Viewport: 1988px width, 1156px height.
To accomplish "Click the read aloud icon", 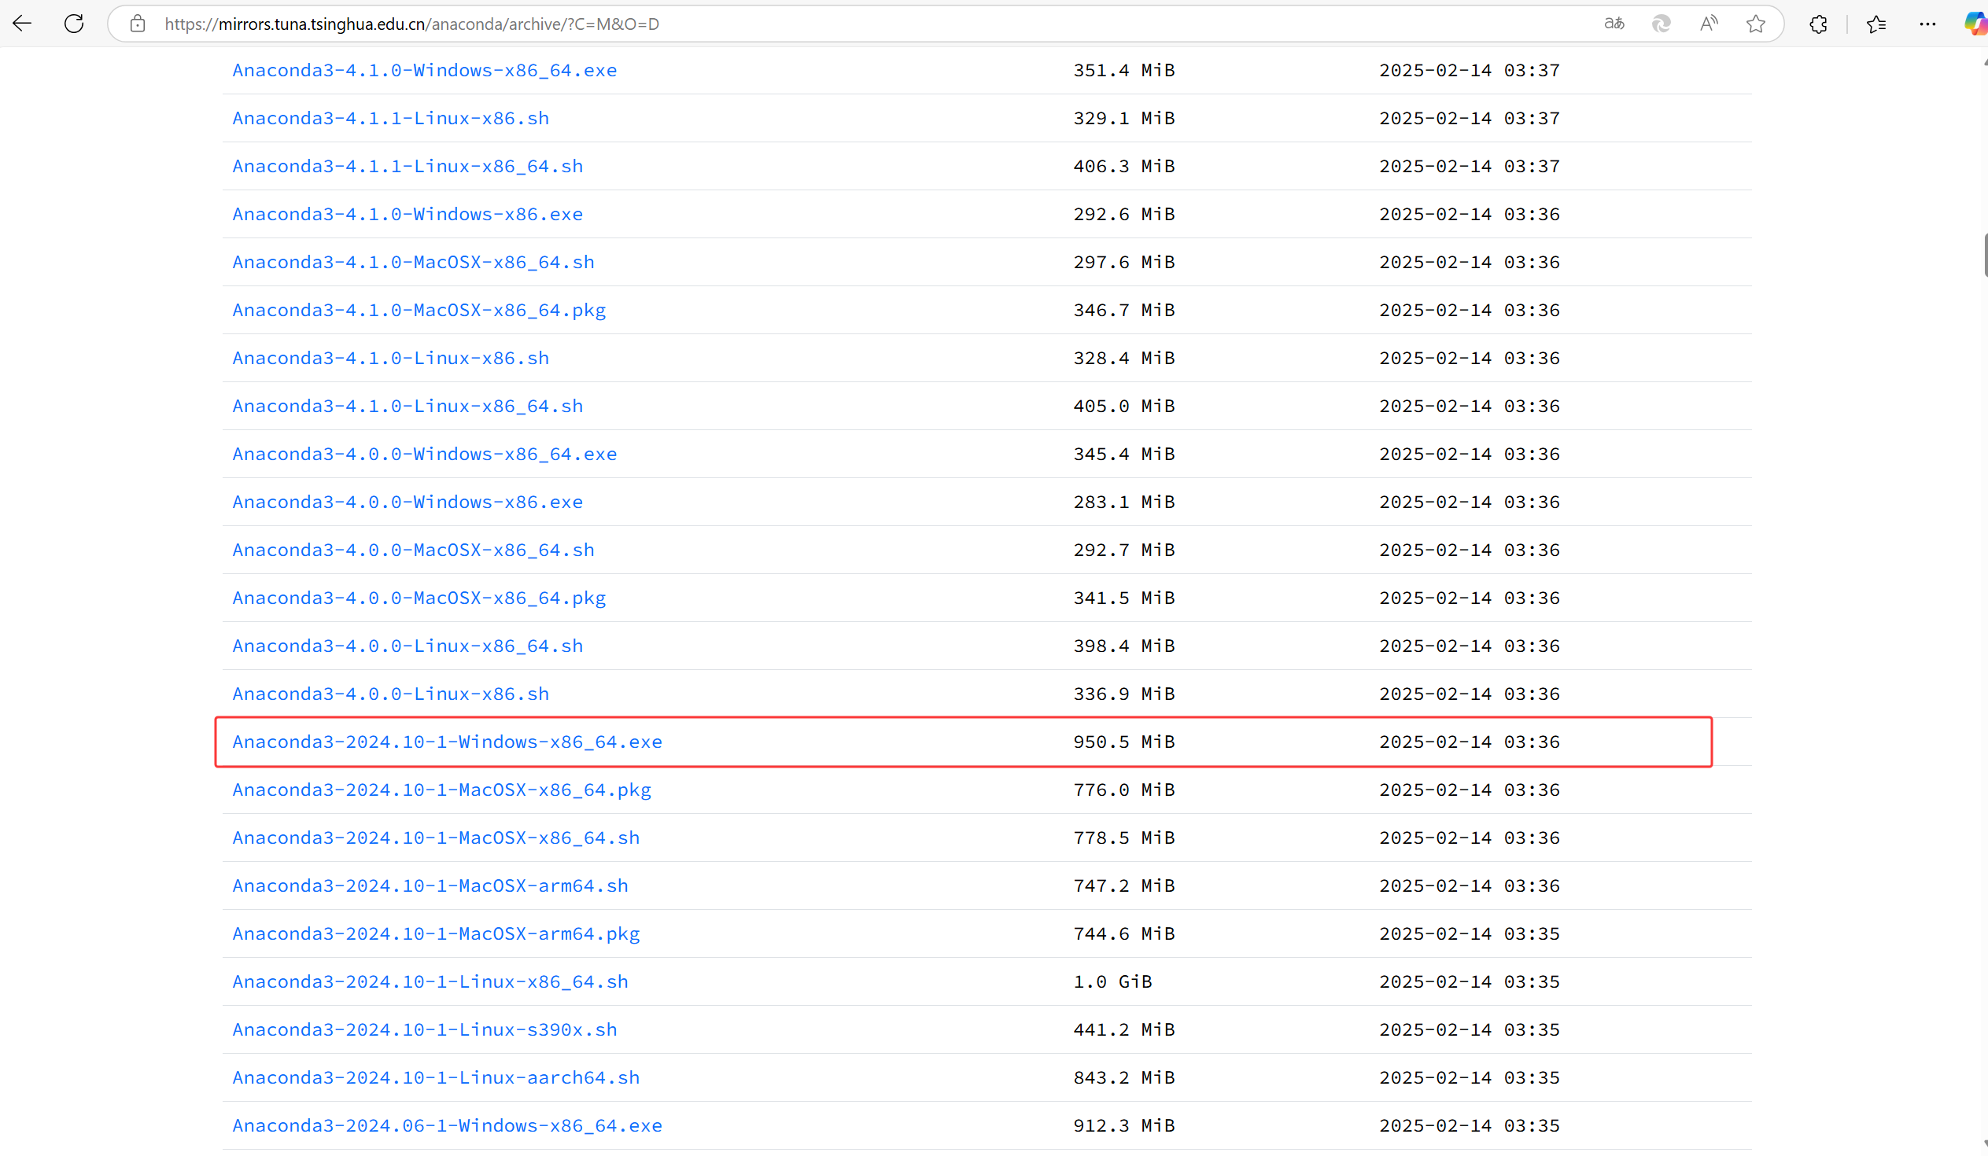I will 1709,24.
